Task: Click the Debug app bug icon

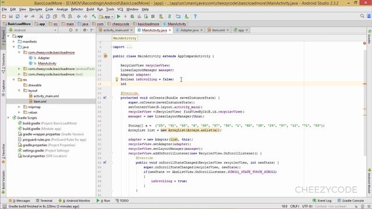Action: click(132, 16)
